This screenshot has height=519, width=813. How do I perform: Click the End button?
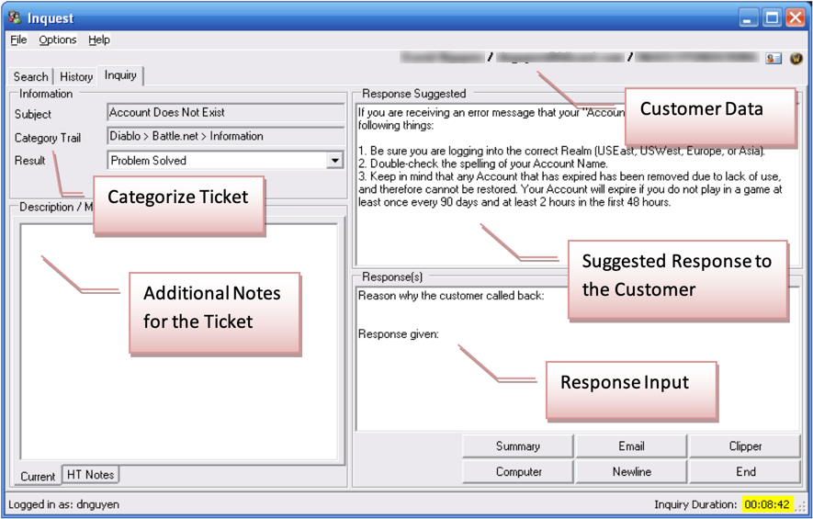click(745, 472)
